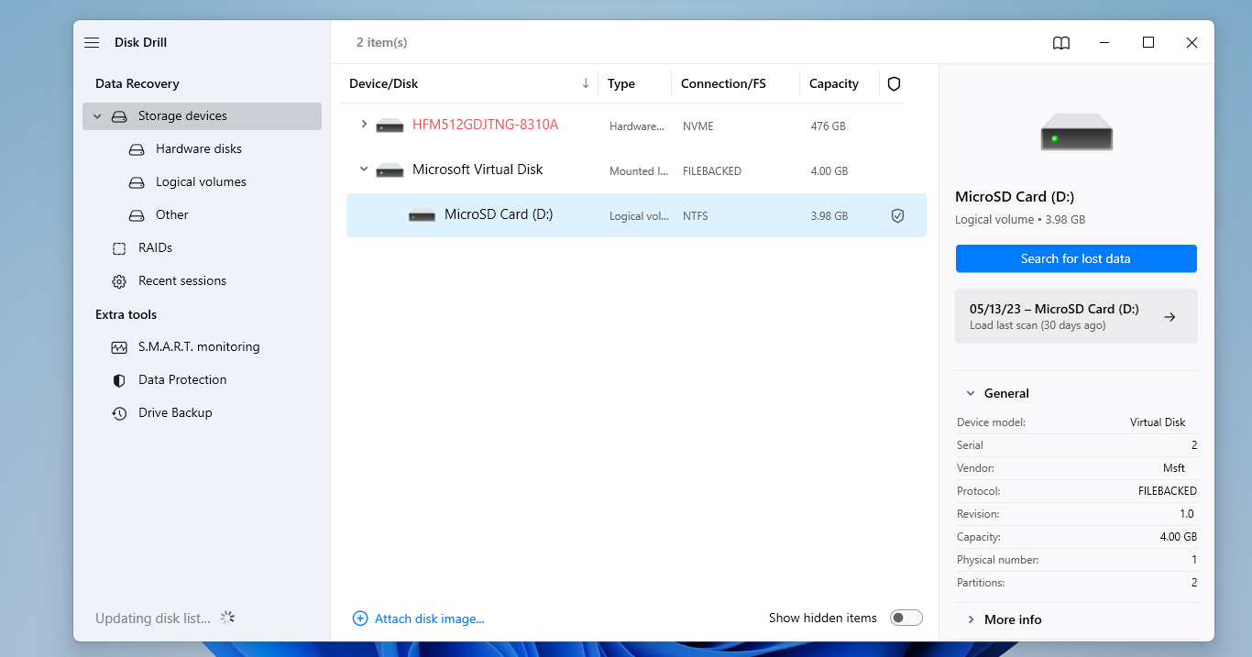
Task: Select Storage devices in the sidebar
Action: click(202, 116)
